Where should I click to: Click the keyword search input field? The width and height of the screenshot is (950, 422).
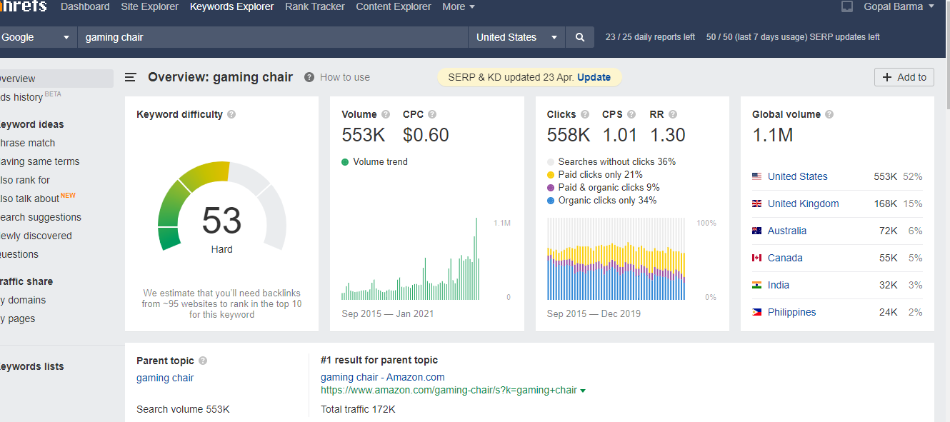click(x=271, y=37)
